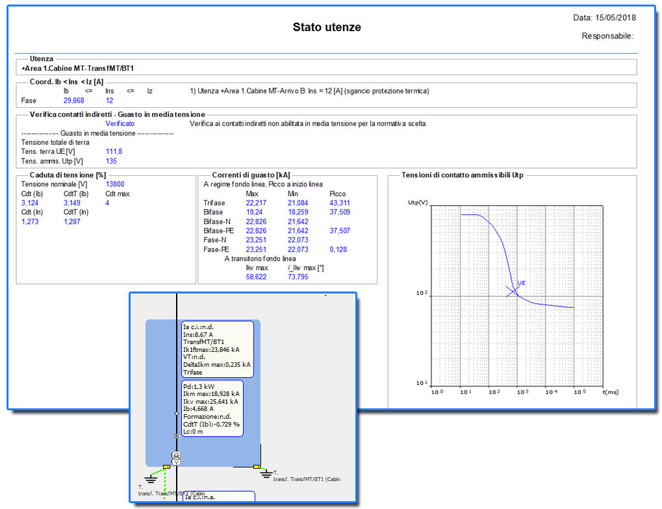Image resolution: width=662 pixels, height=509 pixels.
Task: Click the Tensione nominale value 13800
Action: pos(115,184)
